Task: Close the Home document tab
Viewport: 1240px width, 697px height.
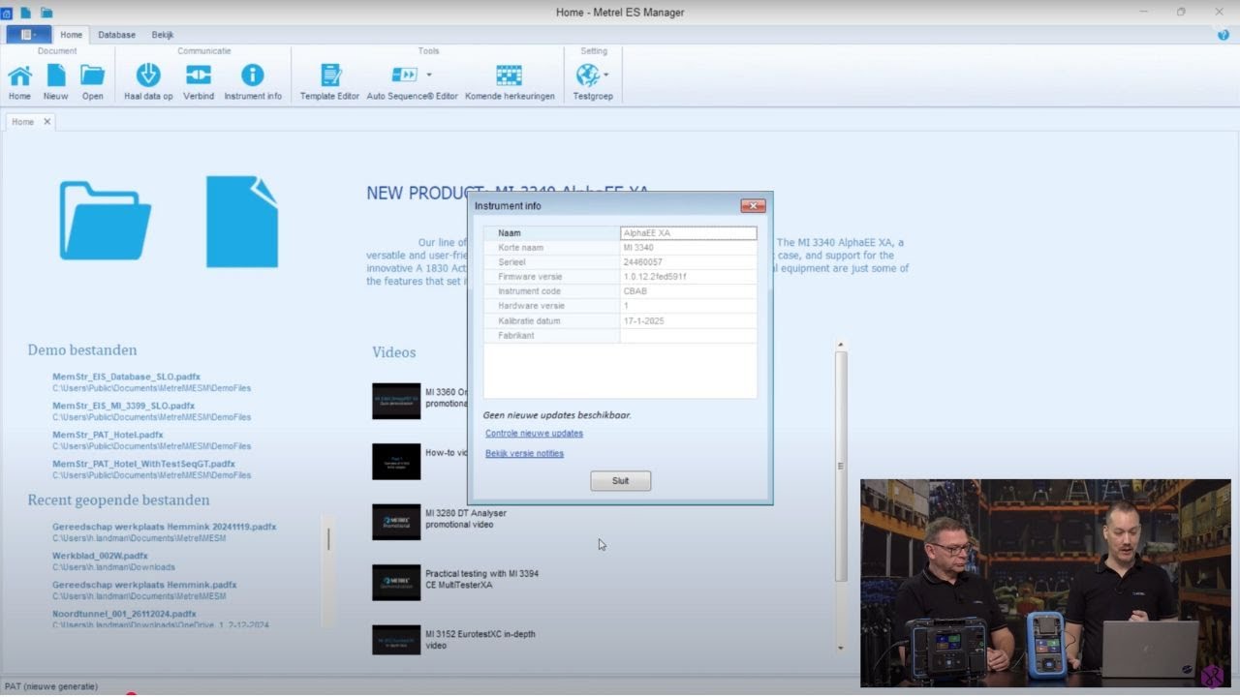Action: 46,122
